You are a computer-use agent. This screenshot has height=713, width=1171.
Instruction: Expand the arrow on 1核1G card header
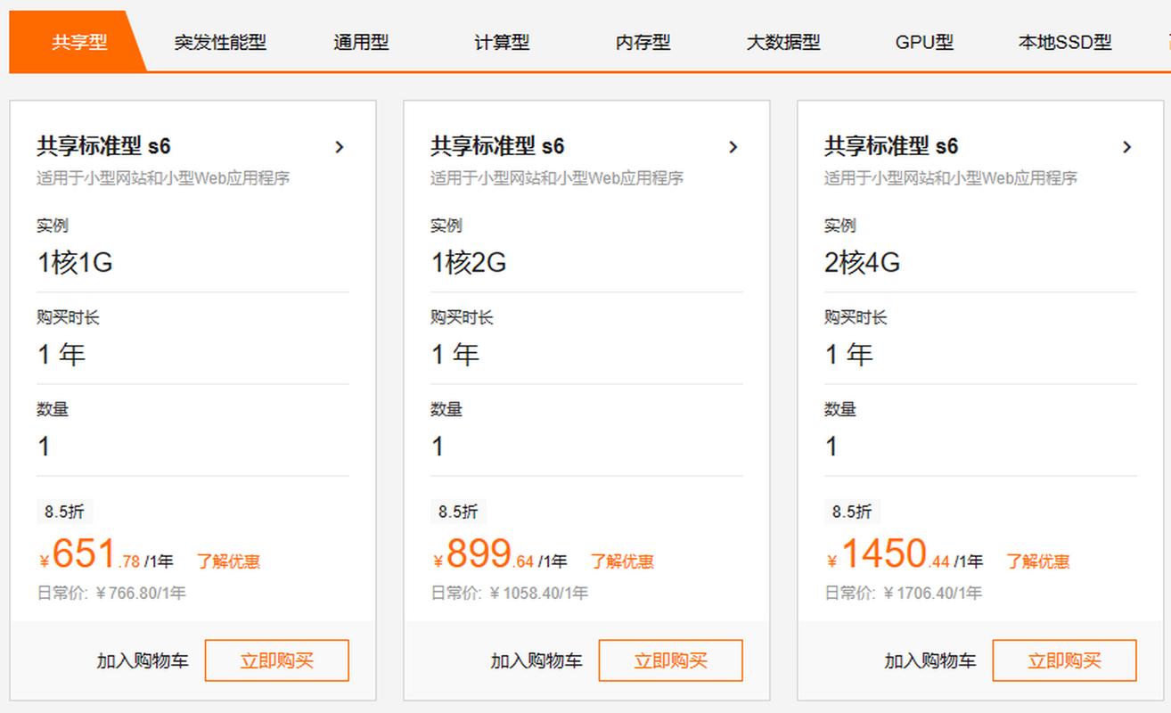pos(339,147)
